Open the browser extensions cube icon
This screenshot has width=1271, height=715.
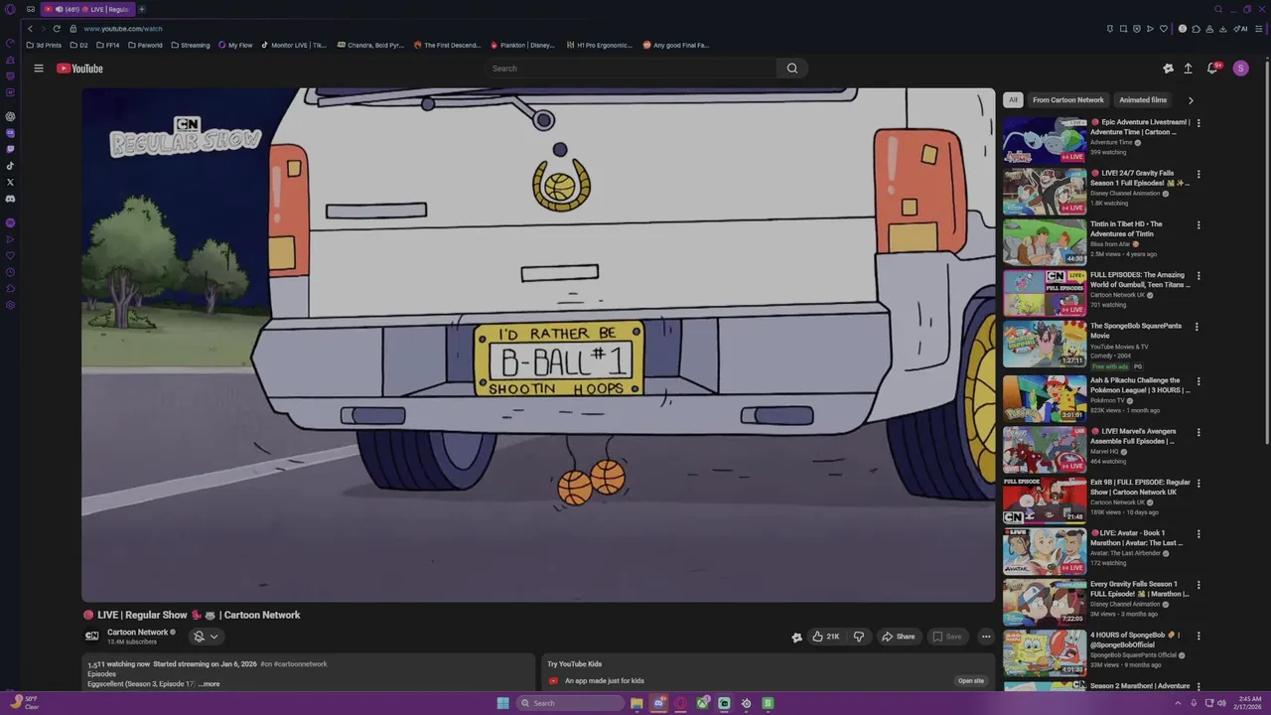1196,29
